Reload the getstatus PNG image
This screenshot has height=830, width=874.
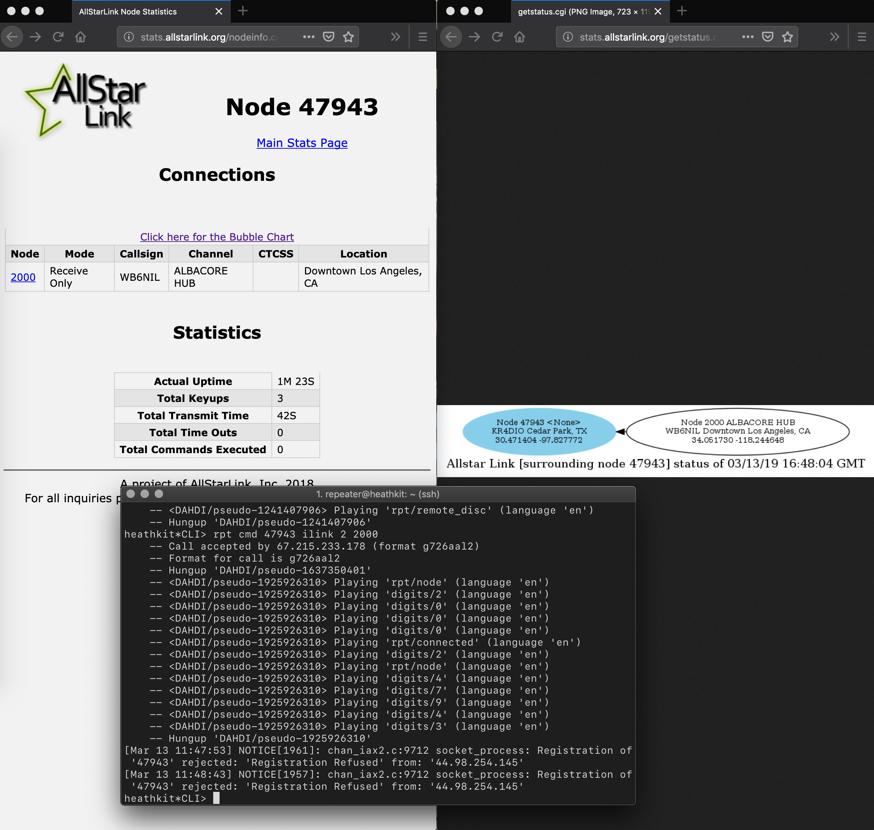coord(497,37)
